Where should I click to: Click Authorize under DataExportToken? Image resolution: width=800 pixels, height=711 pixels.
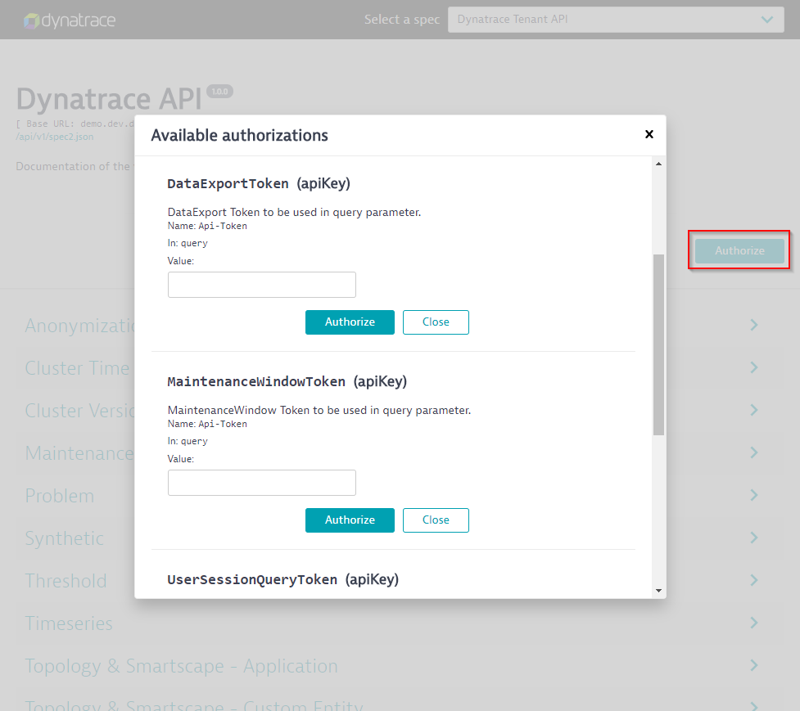coord(350,322)
